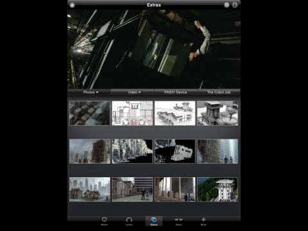Open the info button in the title bar
Image resolution: width=308 pixels, height=231 pixels.
(x=235, y=5)
